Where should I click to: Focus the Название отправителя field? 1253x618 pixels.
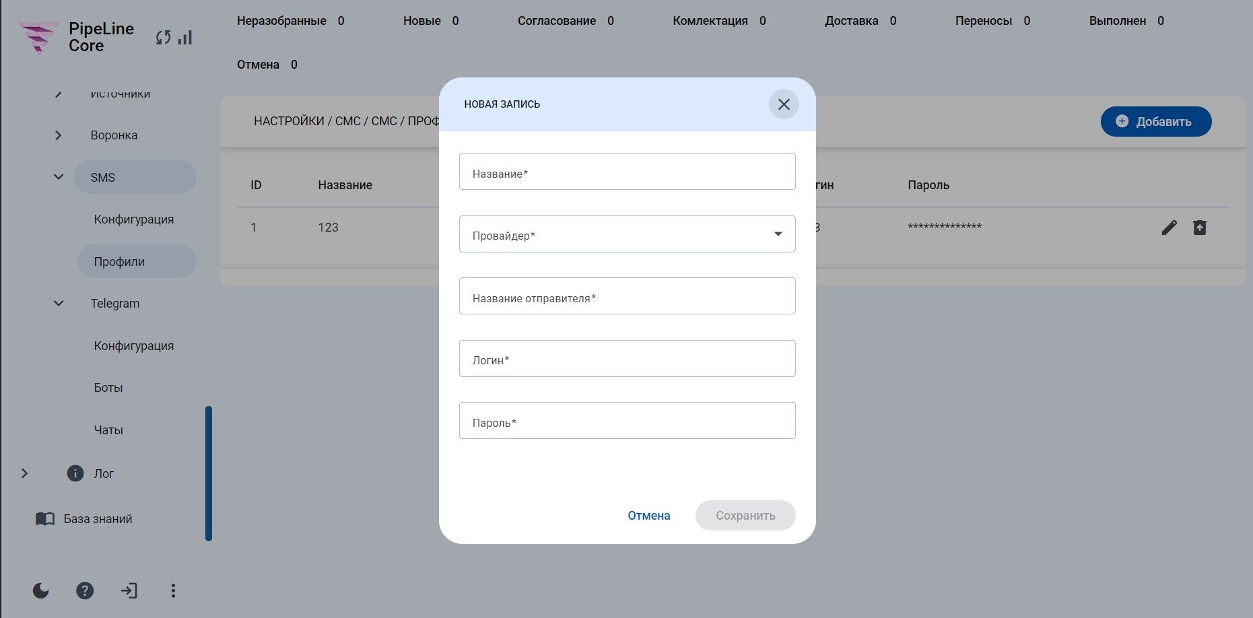click(x=628, y=296)
